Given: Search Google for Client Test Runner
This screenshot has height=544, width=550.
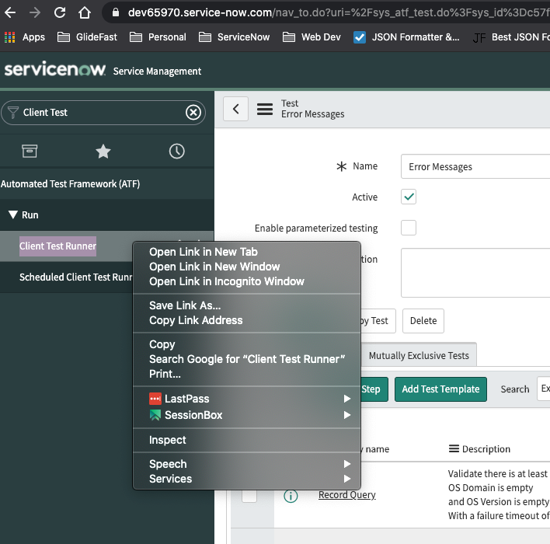Looking at the screenshot, I should [x=246, y=359].
